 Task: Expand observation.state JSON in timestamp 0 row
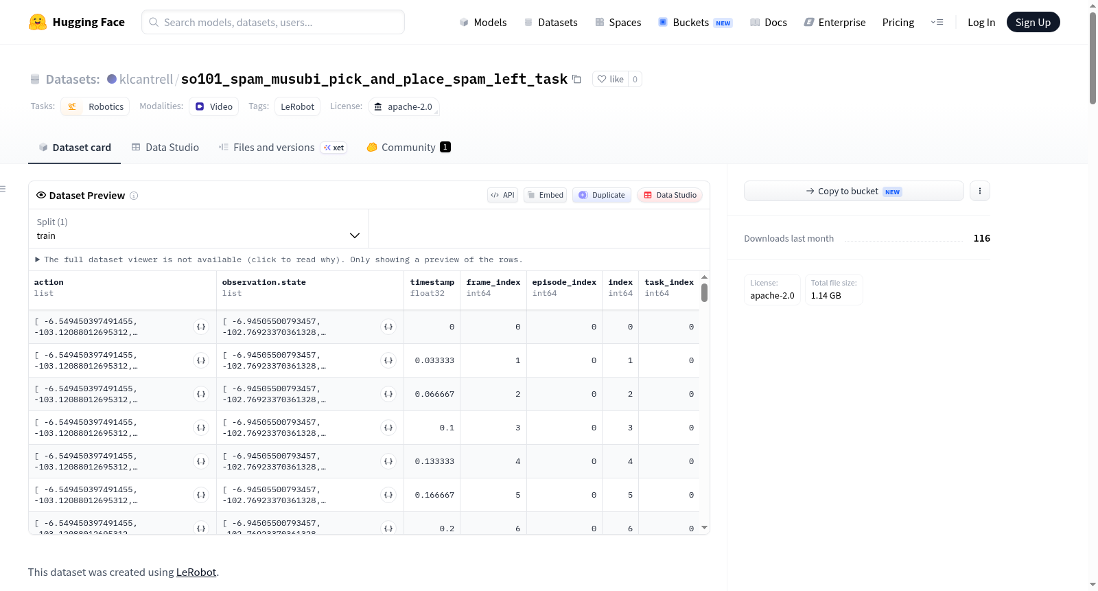(x=388, y=327)
